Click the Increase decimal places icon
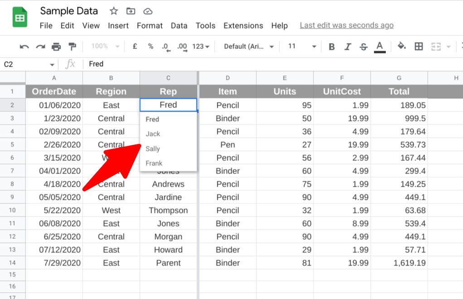Image resolution: width=463 pixels, height=299 pixels. [181, 46]
